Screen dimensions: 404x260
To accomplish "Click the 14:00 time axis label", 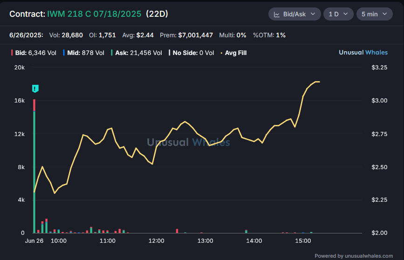I will (x=254, y=241).
